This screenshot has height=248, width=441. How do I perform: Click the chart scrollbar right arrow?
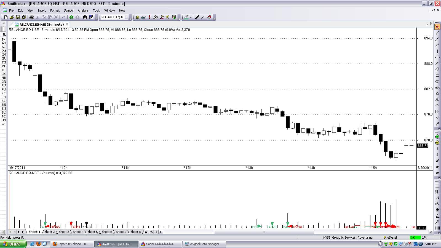[x=431, y=232]
